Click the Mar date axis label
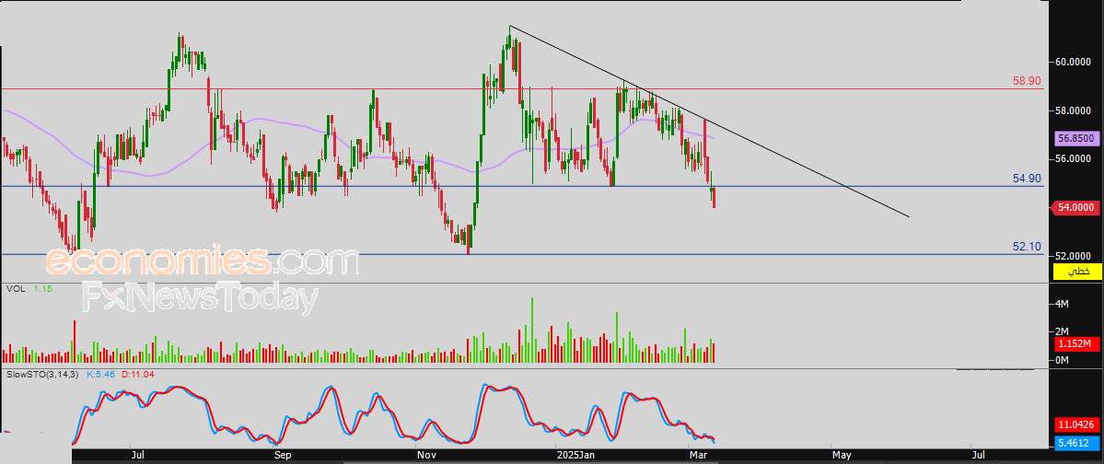Viewport: 1104px width, 464px height. click(x=698, y=456)
